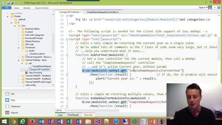This screenshot has height=125, width=222.
Task: Collapse the 2sxc folder node
Action: tap(15, 26)
